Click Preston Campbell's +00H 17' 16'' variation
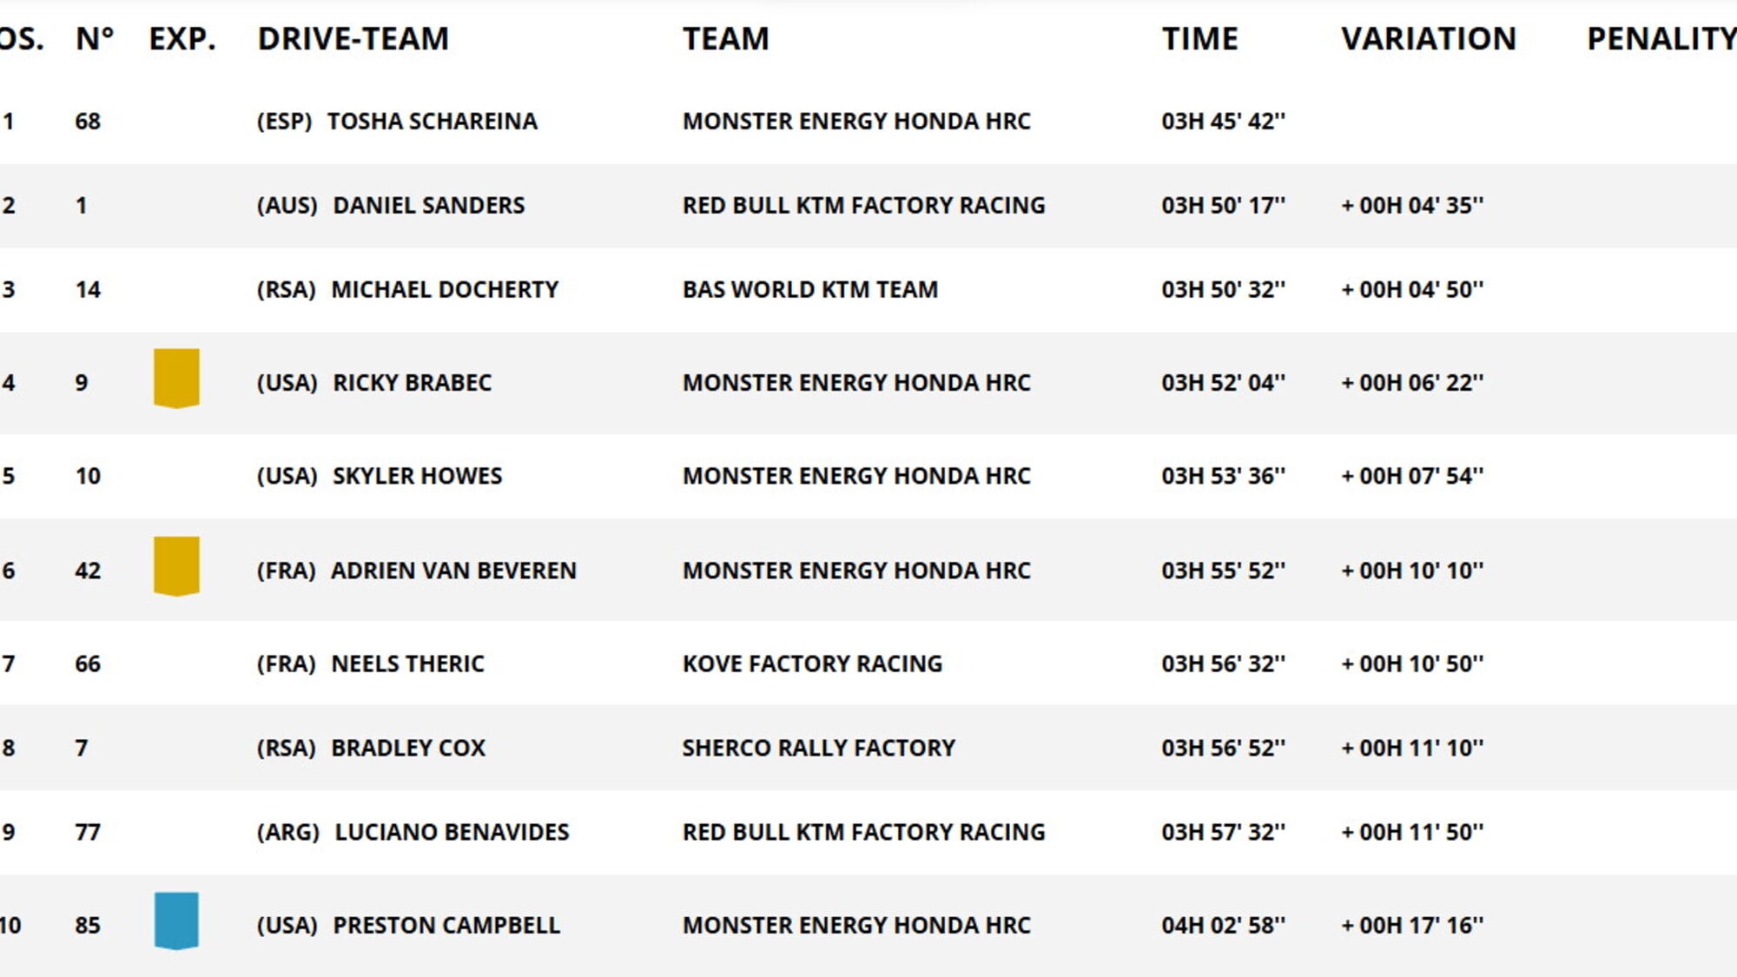 1412,926
